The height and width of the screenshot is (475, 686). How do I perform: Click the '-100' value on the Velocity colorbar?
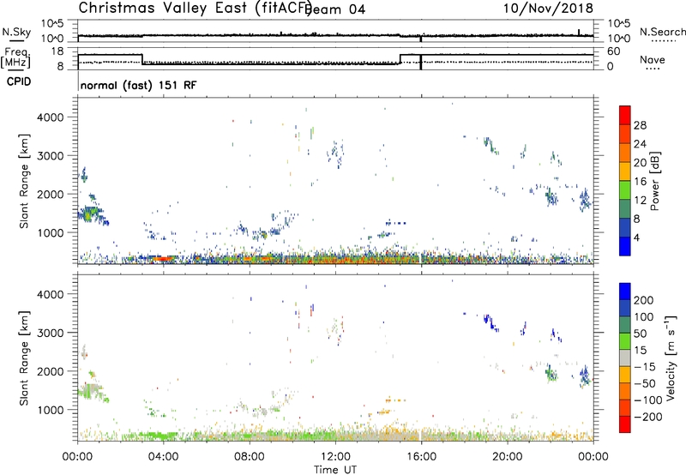click(x=648, y=400)
